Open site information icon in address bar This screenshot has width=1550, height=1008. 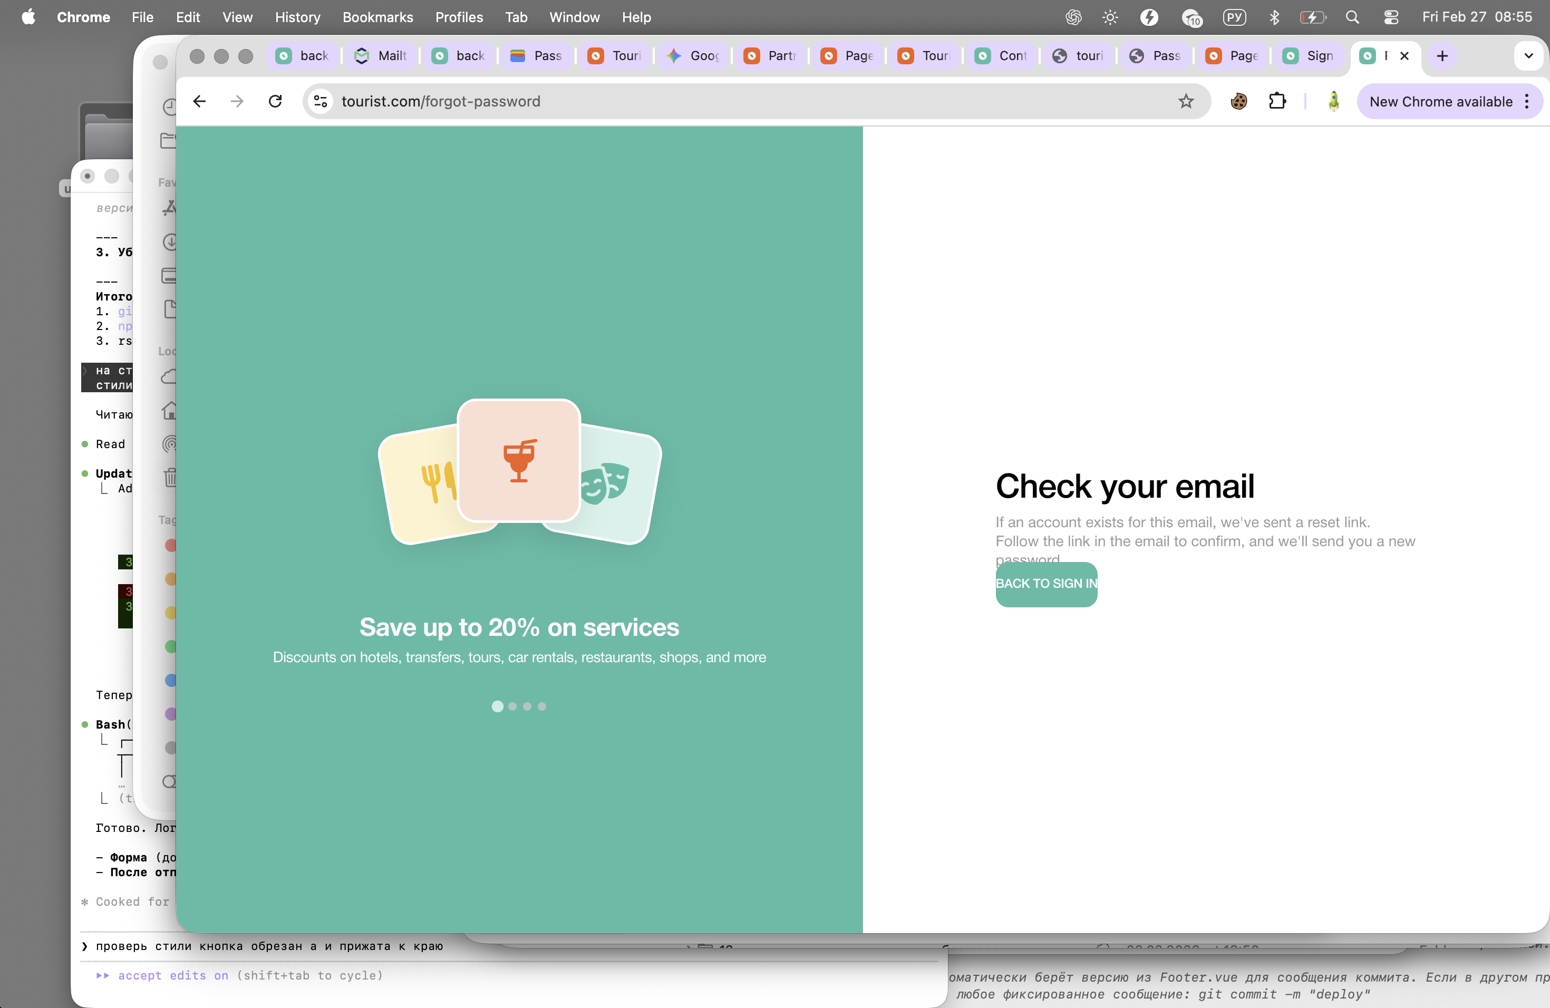coord(321,101)
